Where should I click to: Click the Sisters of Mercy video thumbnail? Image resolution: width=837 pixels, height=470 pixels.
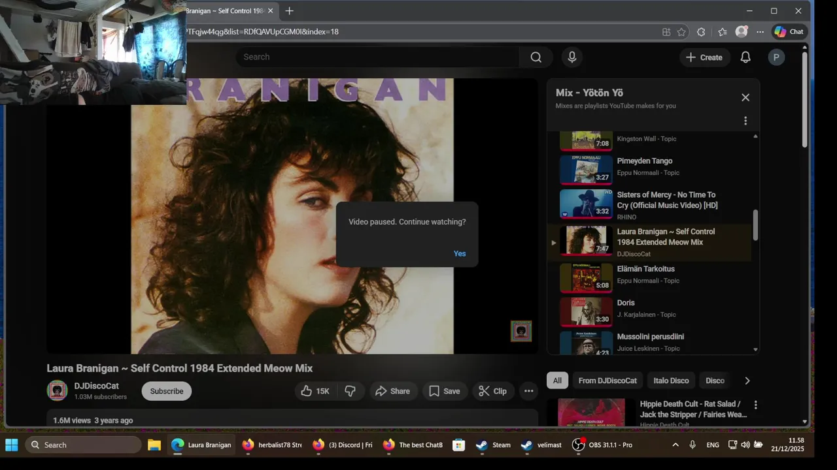tap(587, 204)
